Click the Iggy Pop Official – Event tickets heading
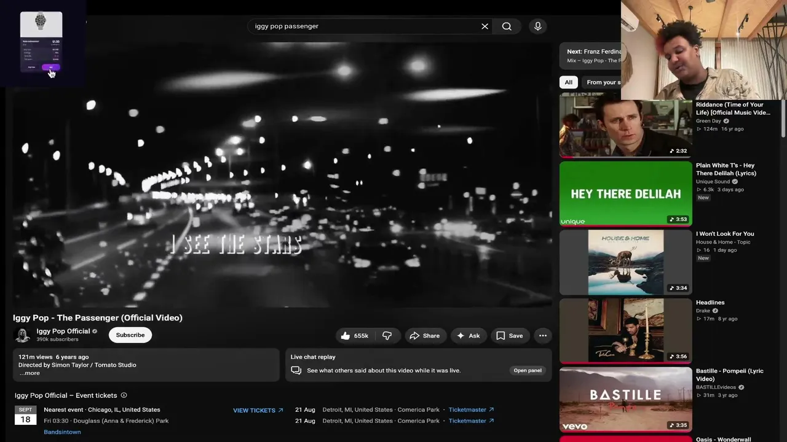787x442 pixels. click(66, 395)
